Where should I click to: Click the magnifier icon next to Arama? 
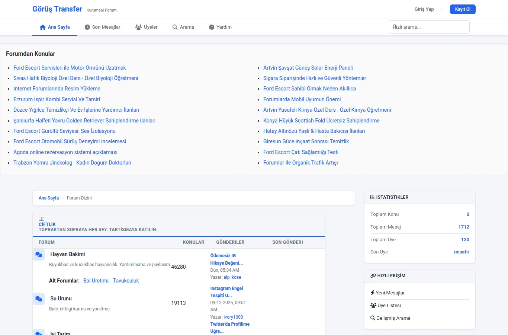[175, 27]
